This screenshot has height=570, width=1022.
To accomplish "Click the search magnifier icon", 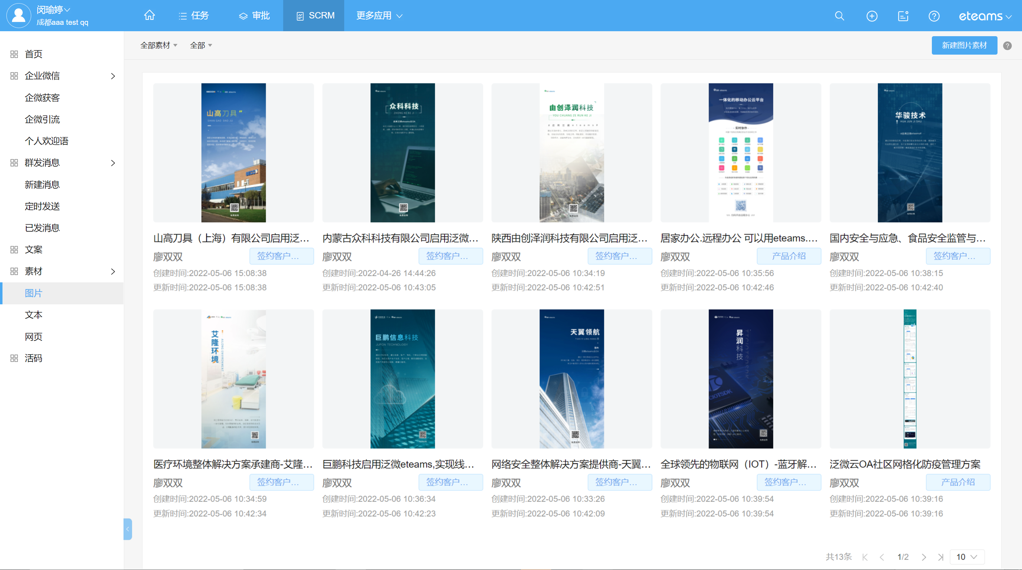I will point(839,16).
